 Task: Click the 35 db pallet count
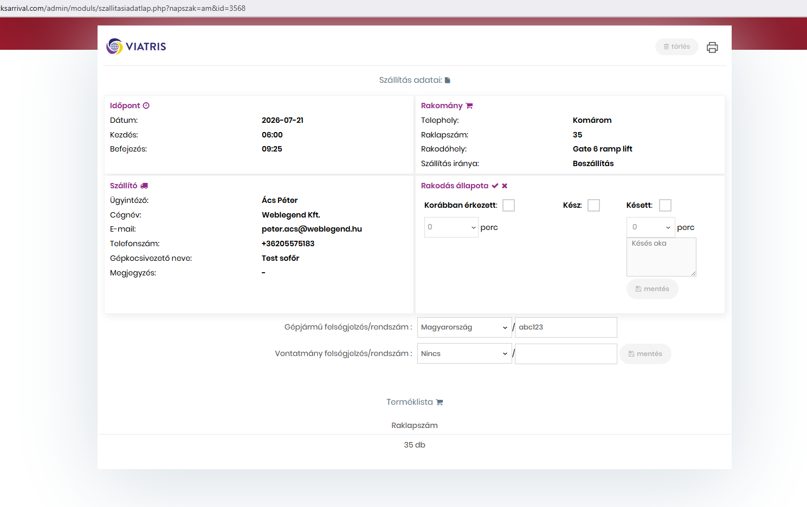click(x=415, y=445)
